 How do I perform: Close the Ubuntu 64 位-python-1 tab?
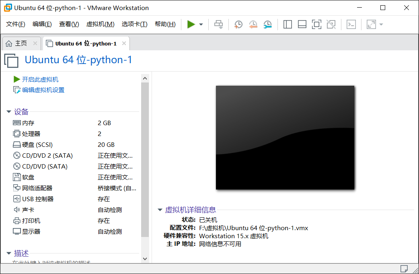tap(124, 43)
